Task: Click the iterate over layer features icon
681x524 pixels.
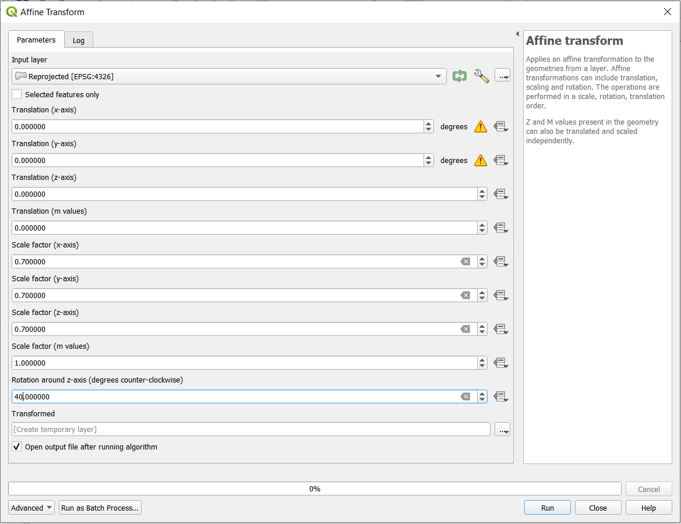Action: 460,76
